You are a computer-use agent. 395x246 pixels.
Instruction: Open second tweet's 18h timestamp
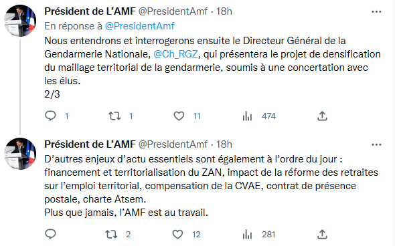[224, 144]
